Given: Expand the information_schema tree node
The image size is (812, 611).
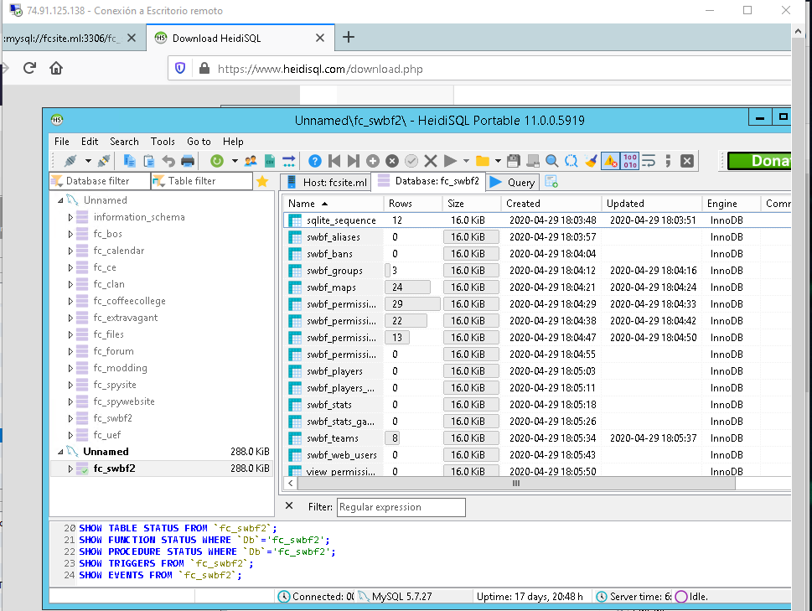Looking at the screenshot, I should pos(71,217).
